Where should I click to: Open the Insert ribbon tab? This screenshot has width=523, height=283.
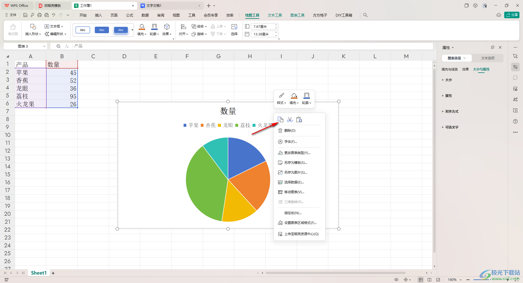pyautogui.click(x=98, y=15)
